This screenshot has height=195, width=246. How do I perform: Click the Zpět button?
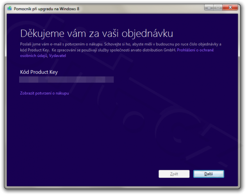(174, 174)
